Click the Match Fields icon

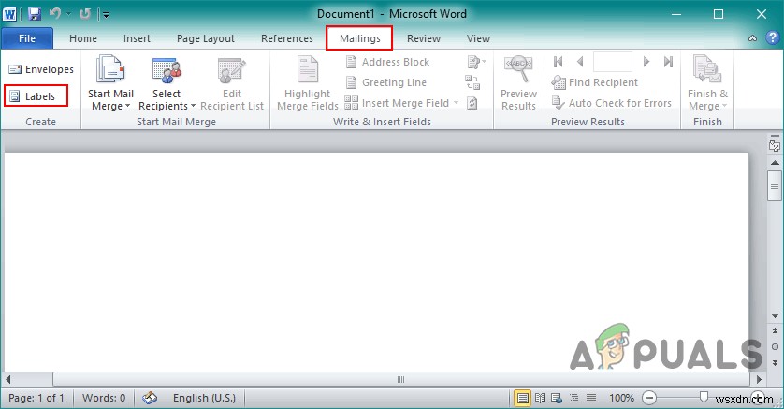click(472, 82)
